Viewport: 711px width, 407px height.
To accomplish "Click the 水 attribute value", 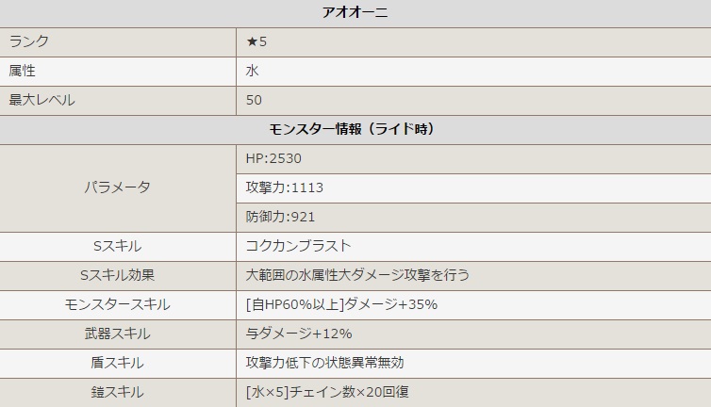I will [x=252, y=71].
